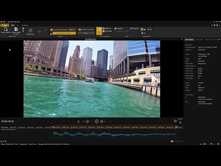This screenshot has height=166, width=221.
Task: Click the zoom-in circle at bottom right slider
Action: click(x=218, y=144)
